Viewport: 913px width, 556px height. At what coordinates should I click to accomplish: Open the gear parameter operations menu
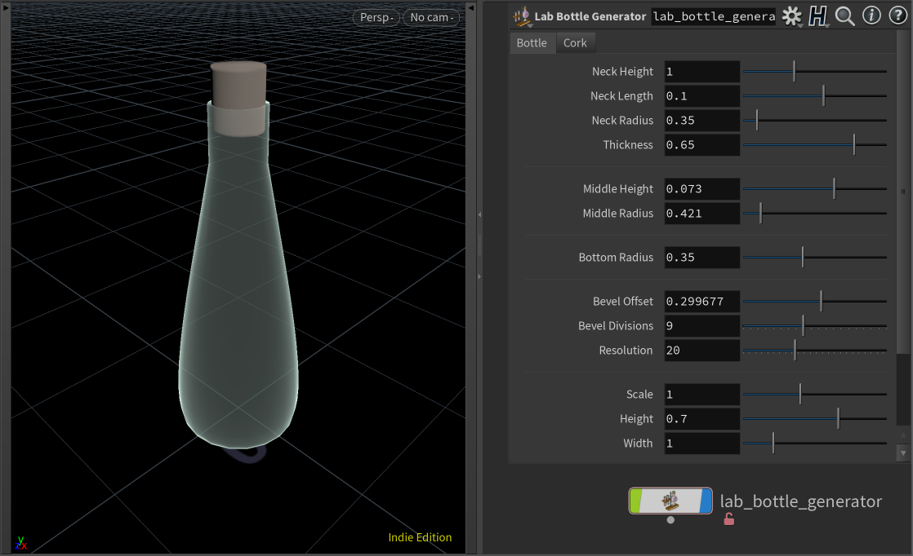coord(791,15)
